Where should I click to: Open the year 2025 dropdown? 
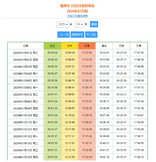(x=63, y=24)
